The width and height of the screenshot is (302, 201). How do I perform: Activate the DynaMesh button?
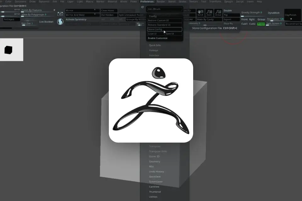(x=273, y=13)
